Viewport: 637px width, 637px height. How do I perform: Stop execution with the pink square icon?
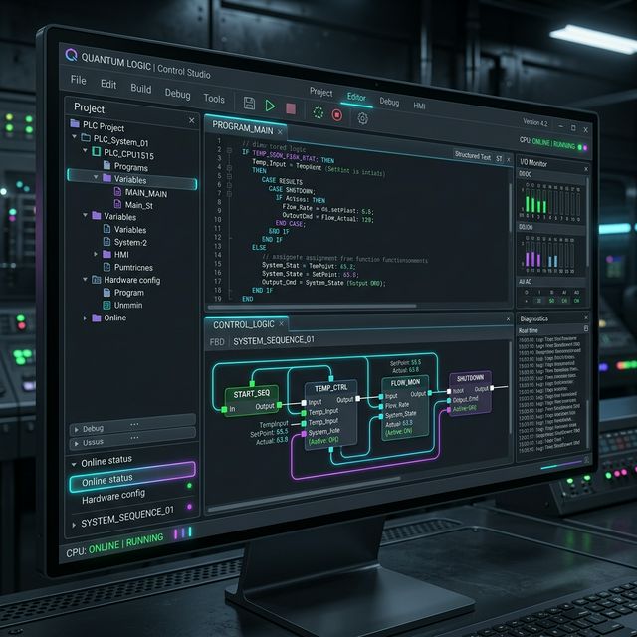click(x=291, y=108)
